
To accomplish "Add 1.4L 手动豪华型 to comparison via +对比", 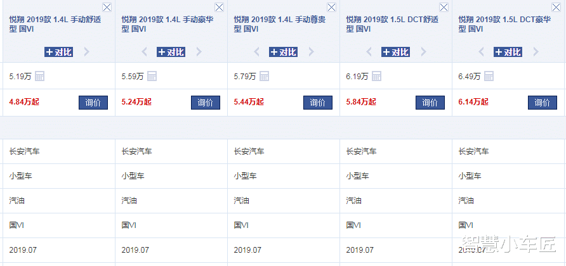I will (x=171, y=52).
